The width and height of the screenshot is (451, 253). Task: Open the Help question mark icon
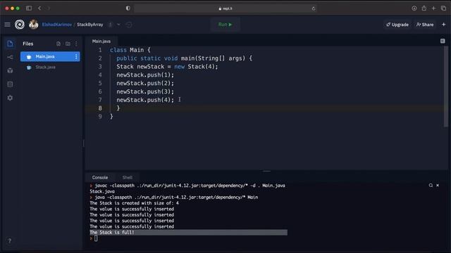[9, 240]
